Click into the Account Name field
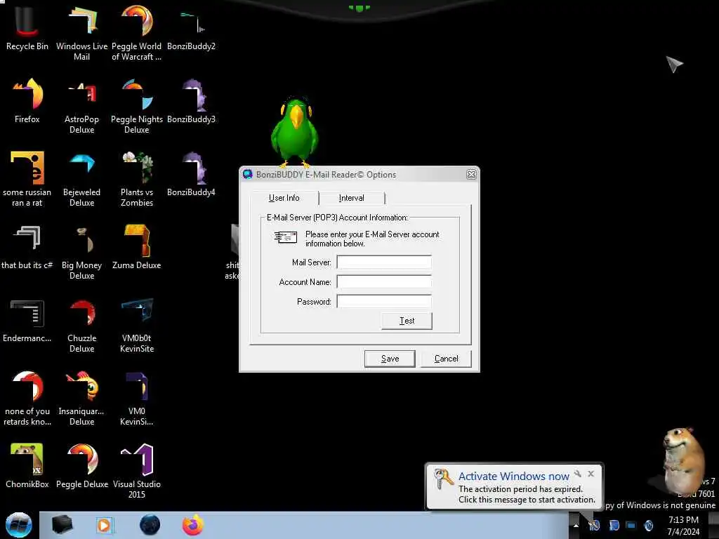 (384, 282)
